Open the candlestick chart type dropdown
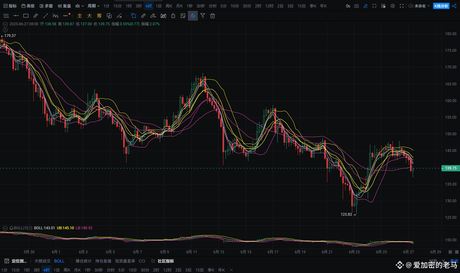 [80, 6]
